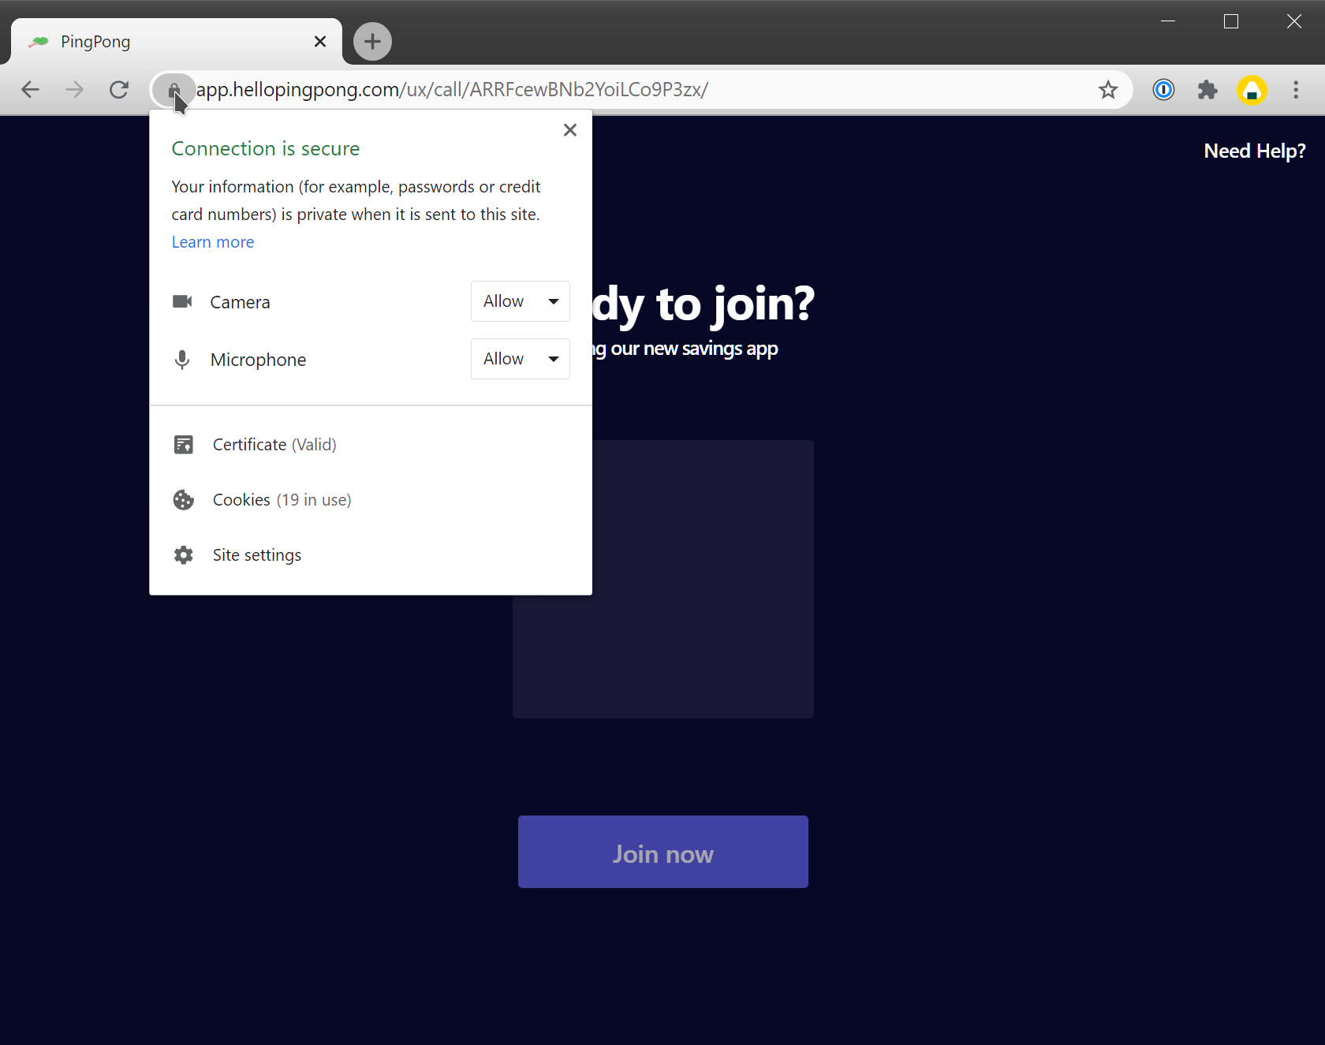Maximize the browser window
This screenshot has width=1325, height=1045.
click(x=1231, y=21)
